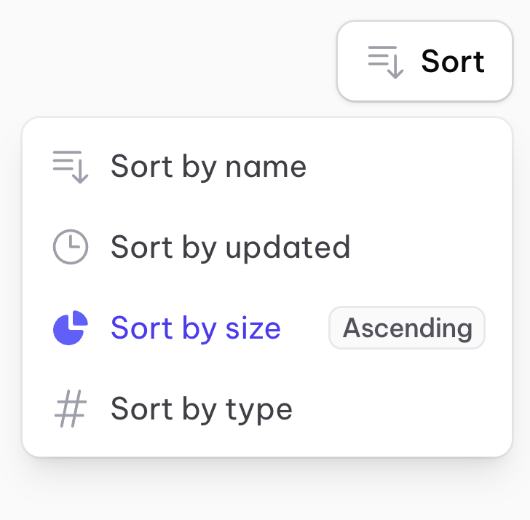The height and width of the screenshot is (520, 530).
Task: Sort items by last updated time
Action: [230, 248]
